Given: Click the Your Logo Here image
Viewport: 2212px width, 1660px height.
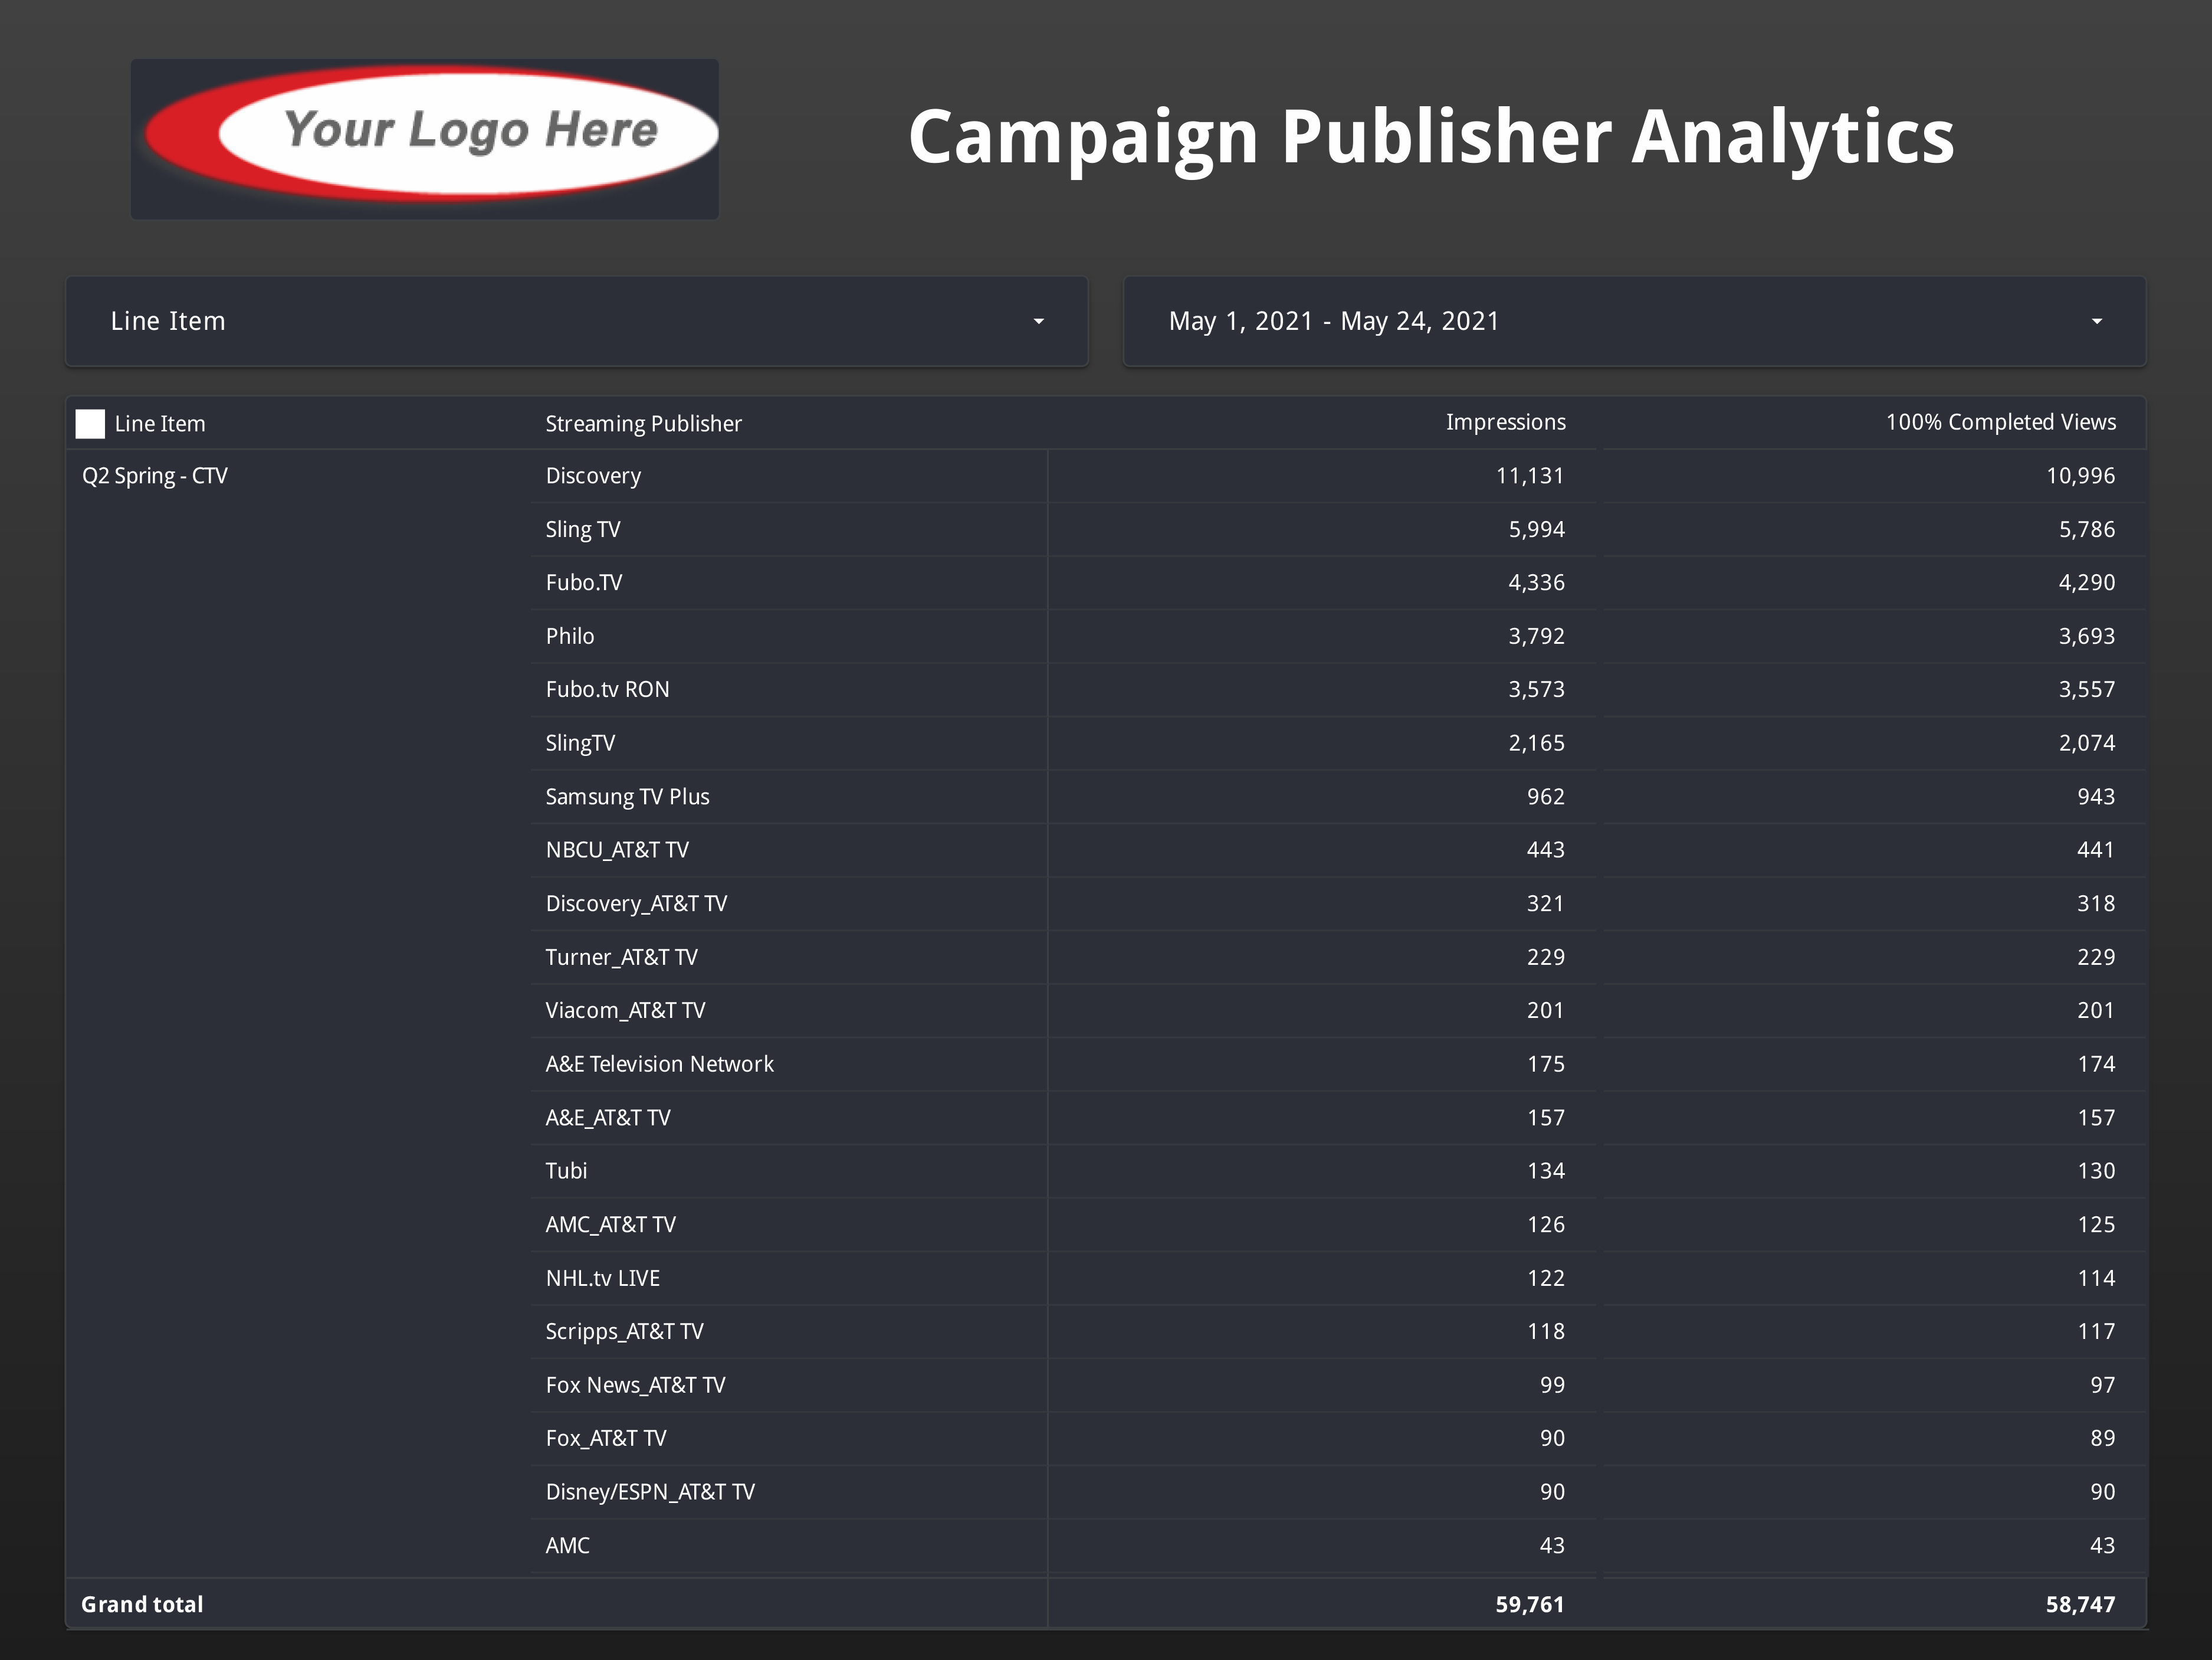Looking at the screenshot, I should coord(425,139).
